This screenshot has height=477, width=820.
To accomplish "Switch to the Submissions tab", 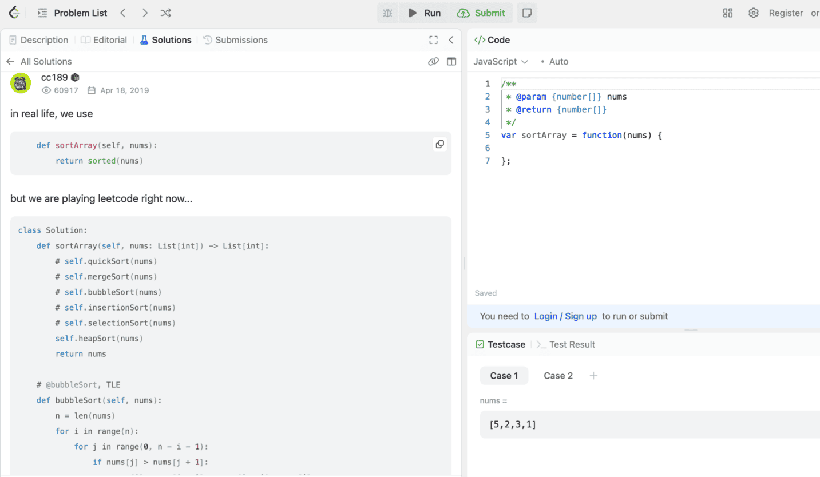I will tap(235, 40).
